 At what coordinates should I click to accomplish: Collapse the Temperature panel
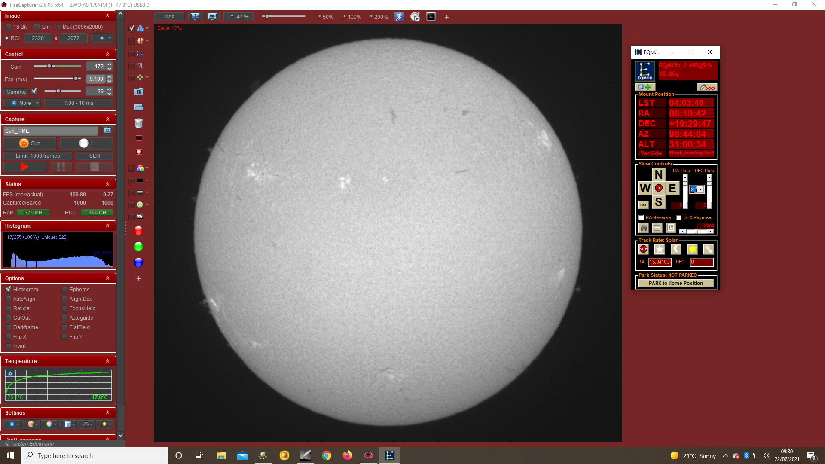[x=108, y=361]
